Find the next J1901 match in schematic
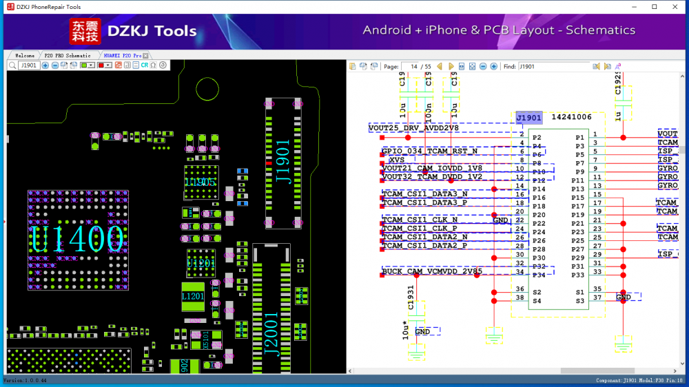 607,67
